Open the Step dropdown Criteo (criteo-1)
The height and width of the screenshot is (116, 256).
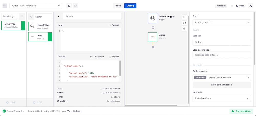tap(221, 23)
